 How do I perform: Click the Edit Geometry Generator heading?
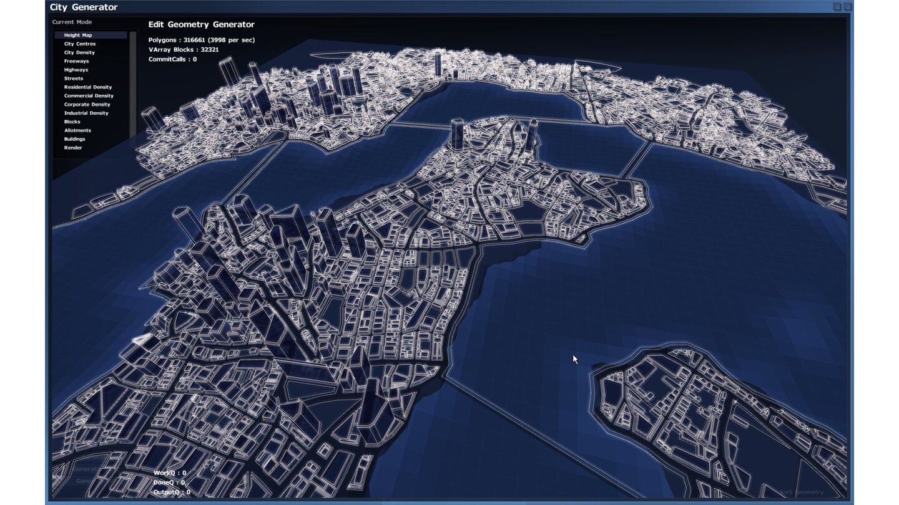click(201, 24)
